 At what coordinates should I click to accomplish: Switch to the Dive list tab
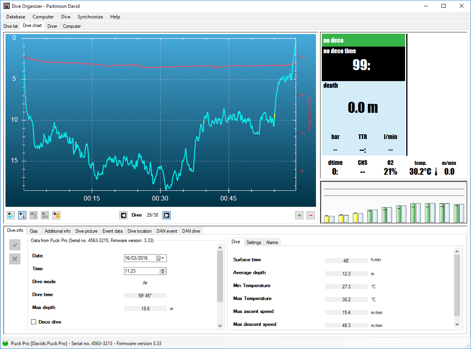click(11, 26)
